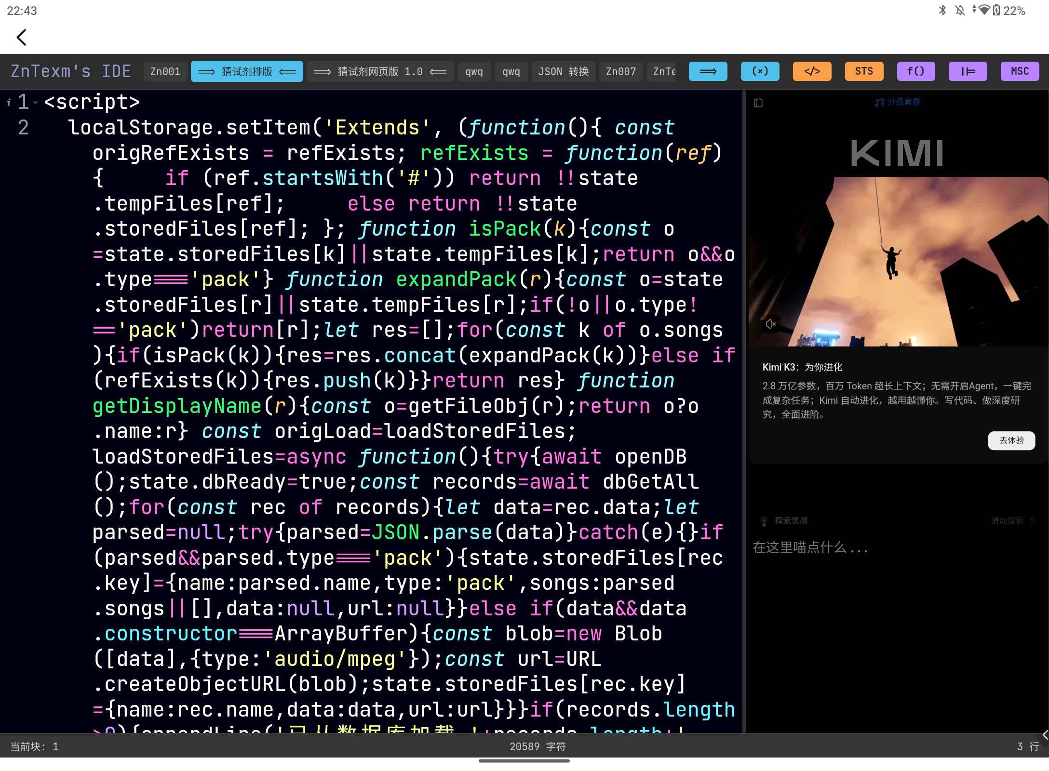Open the Zn007 tab
1049x771 pixels.
pos(620,72)
